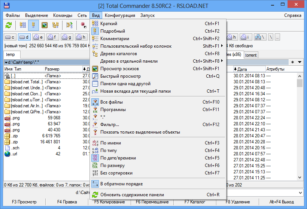Select the detailed view toolbar icon
Screen dimensions: 307x209
(33, 25)
